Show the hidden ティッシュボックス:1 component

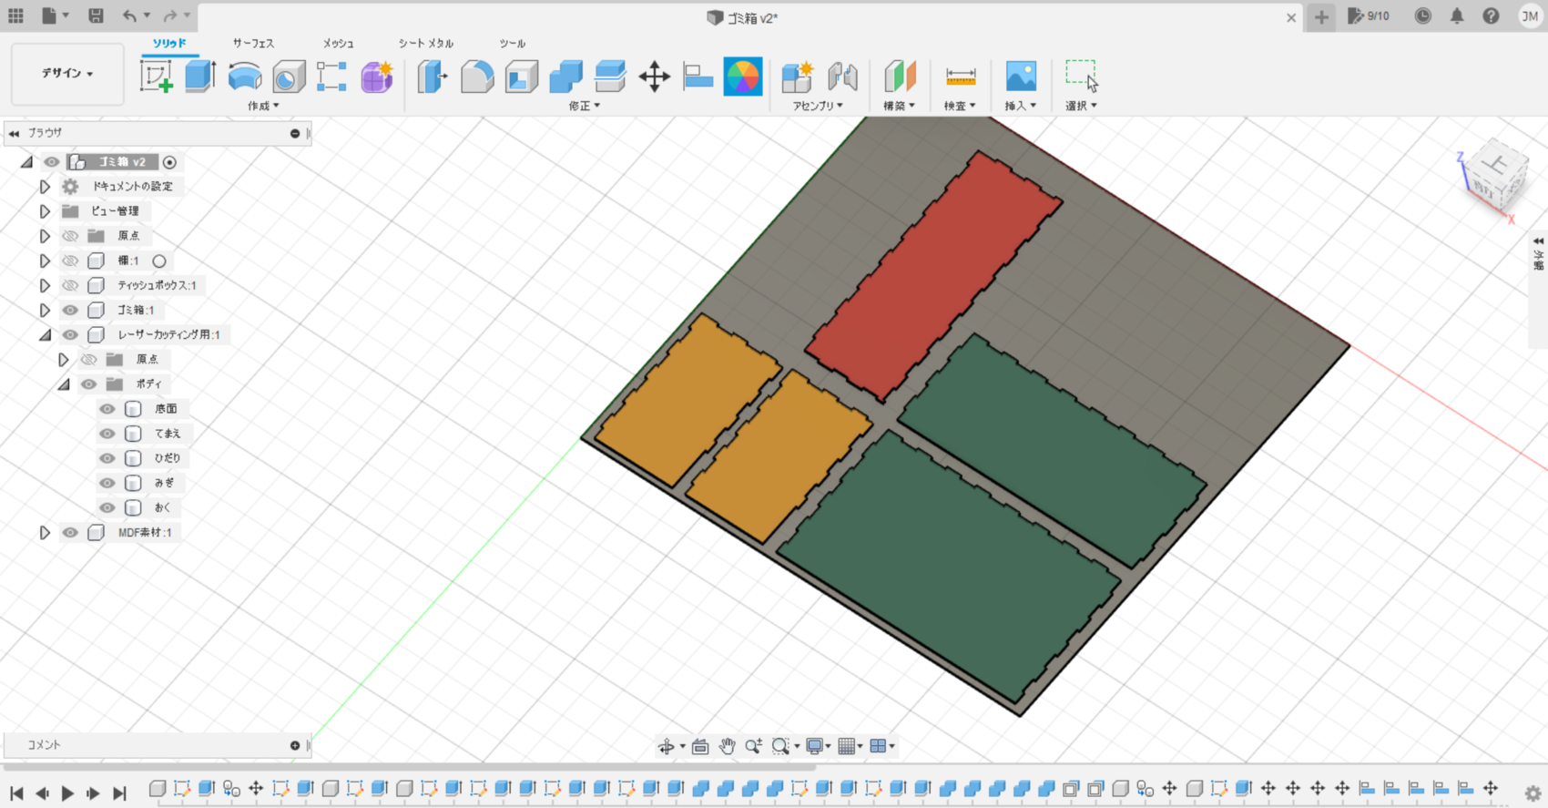pyautogui.click(x=70, y=285)
